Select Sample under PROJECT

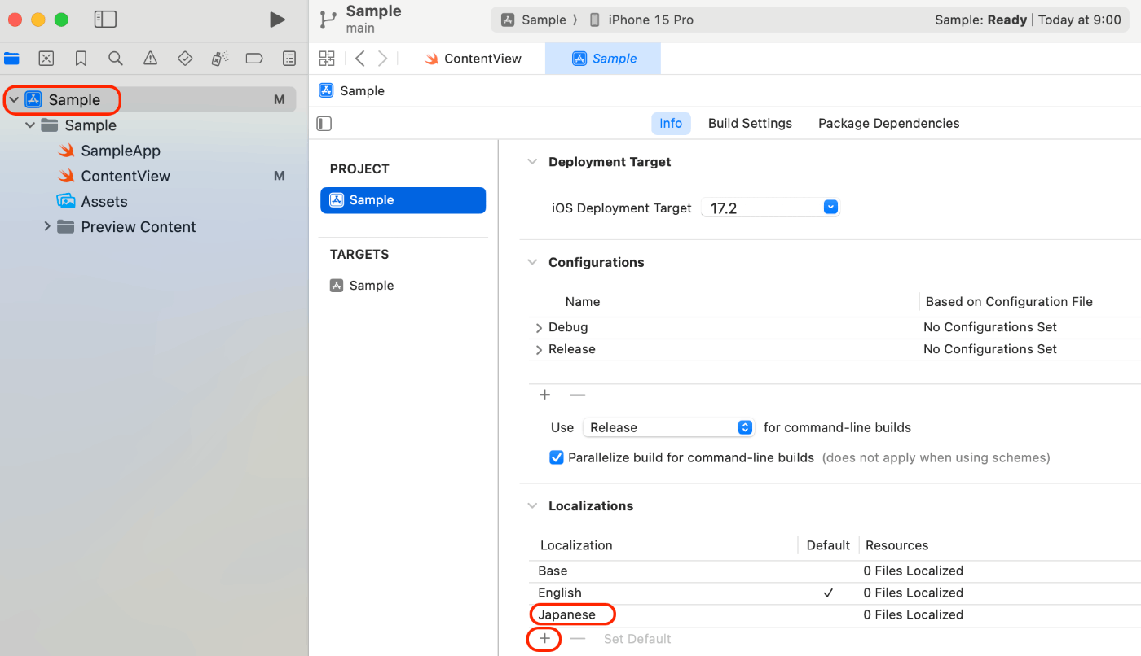(403, 200)
